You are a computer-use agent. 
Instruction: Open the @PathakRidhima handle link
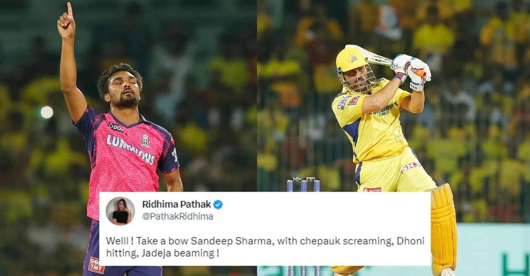tap(178, 217)
